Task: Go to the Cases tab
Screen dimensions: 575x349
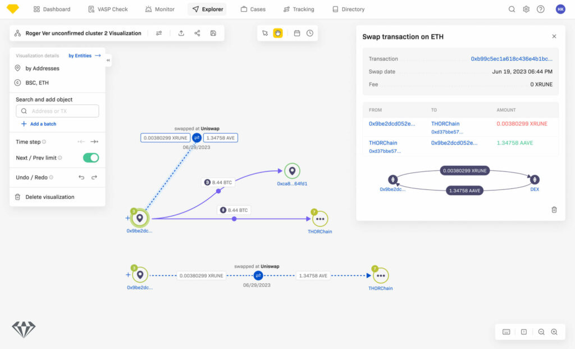Action: (x=253, y=9)
